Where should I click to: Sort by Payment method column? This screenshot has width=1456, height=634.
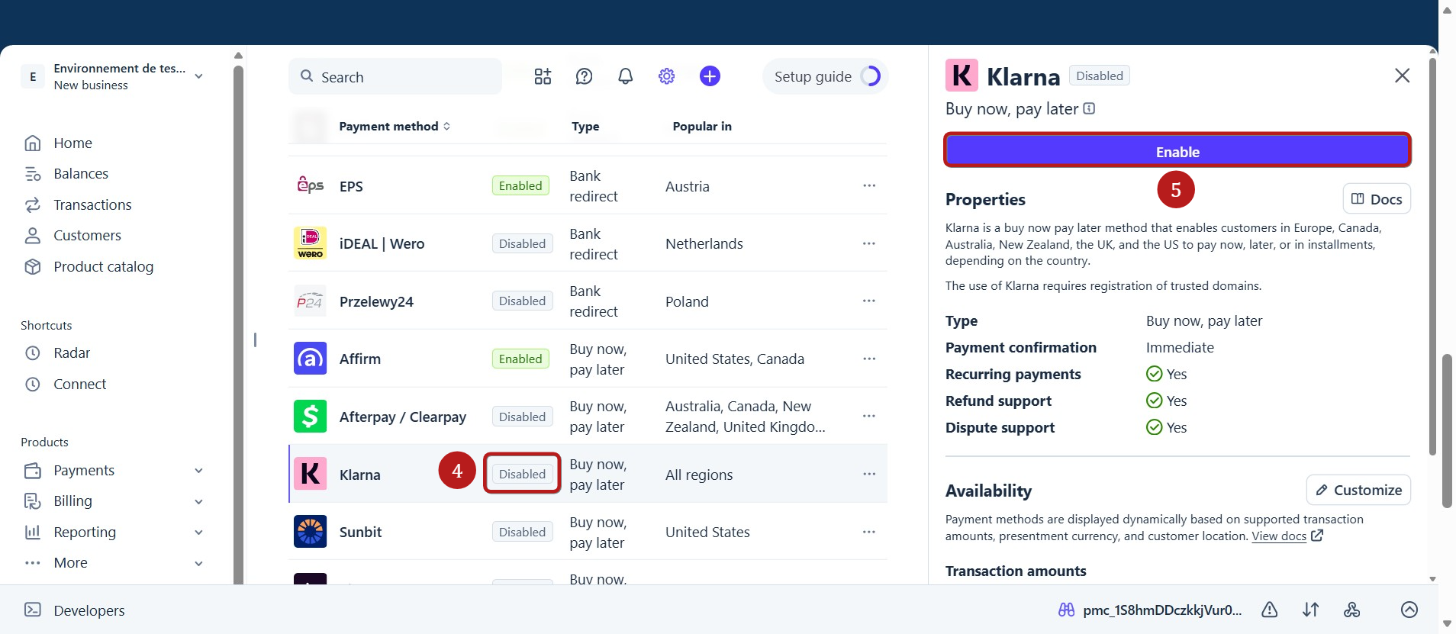(x=395, y=126)
